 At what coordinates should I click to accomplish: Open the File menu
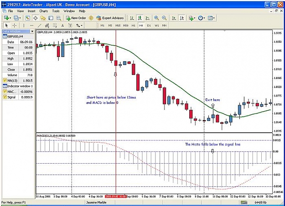[10, 11]
